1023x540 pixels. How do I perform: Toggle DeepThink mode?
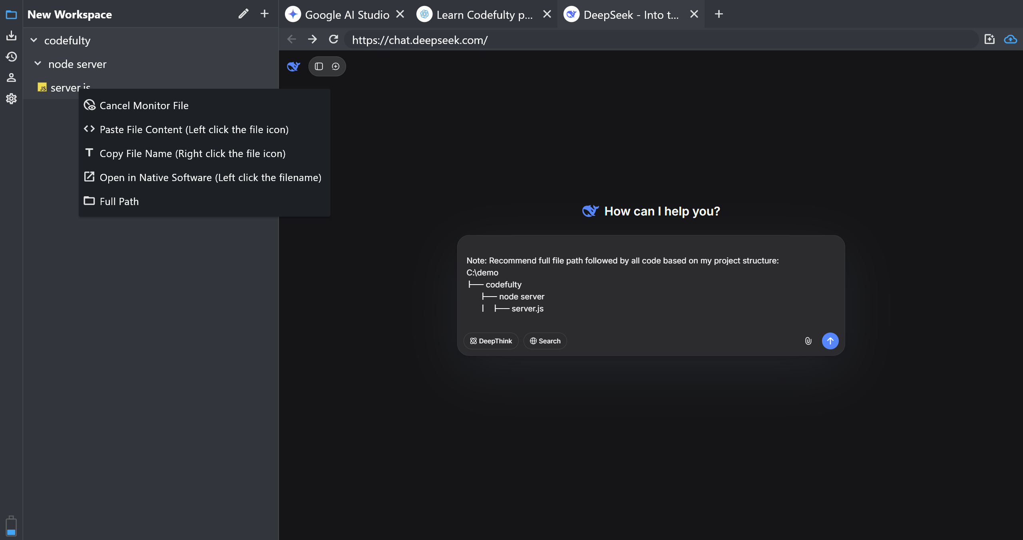pos(491,341)
